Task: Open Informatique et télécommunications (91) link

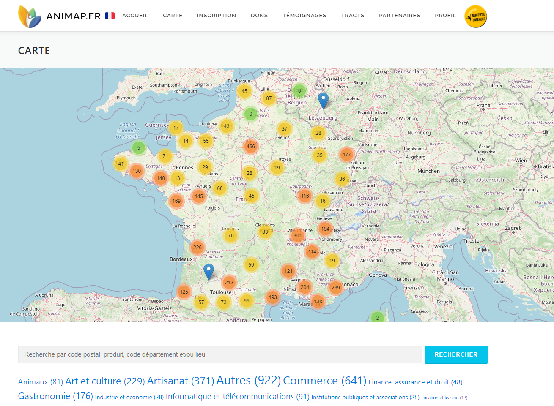Action: pos(238,397)
